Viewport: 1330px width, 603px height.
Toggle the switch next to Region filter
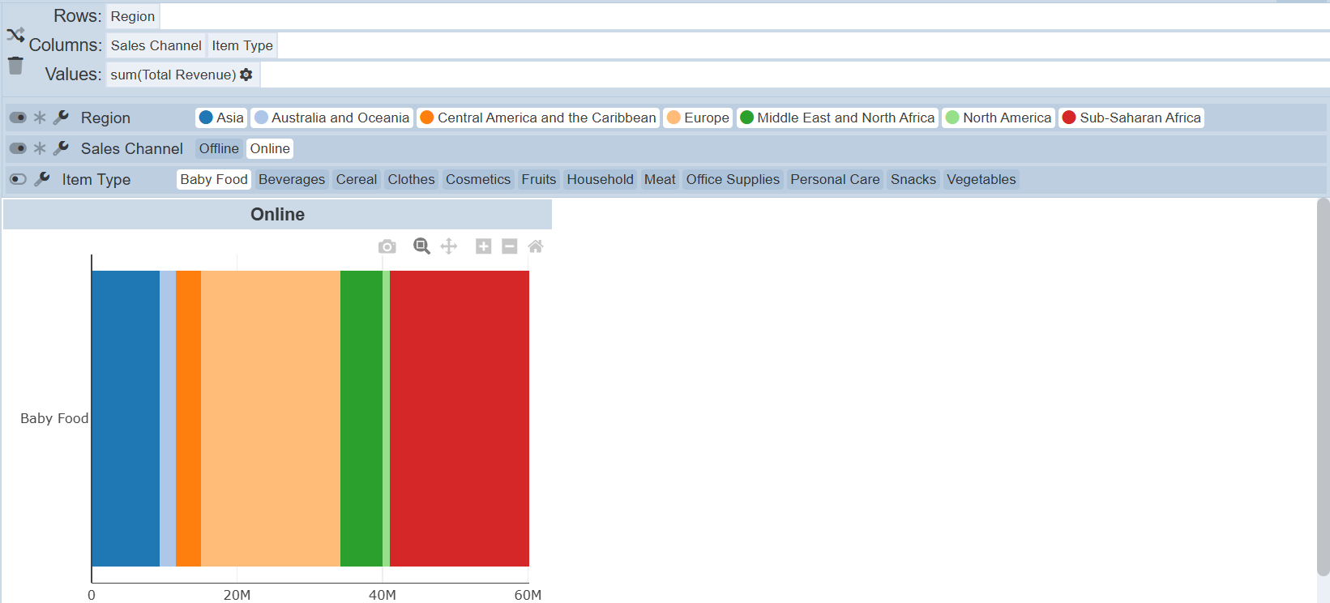18,118
